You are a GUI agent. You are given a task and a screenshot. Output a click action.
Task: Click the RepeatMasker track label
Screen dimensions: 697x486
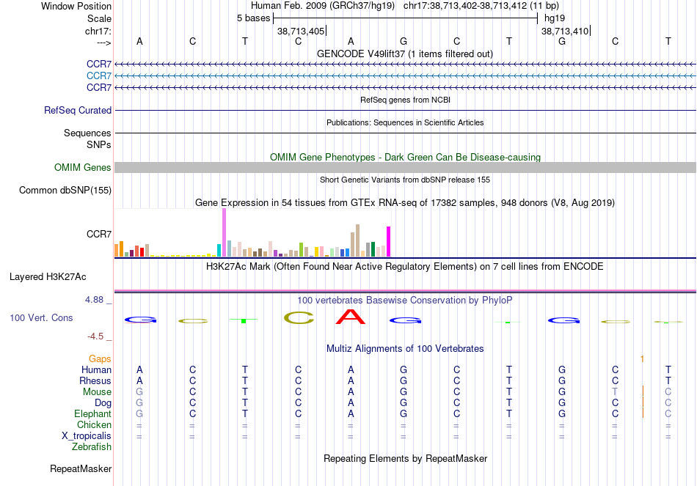tap(81, 468)
